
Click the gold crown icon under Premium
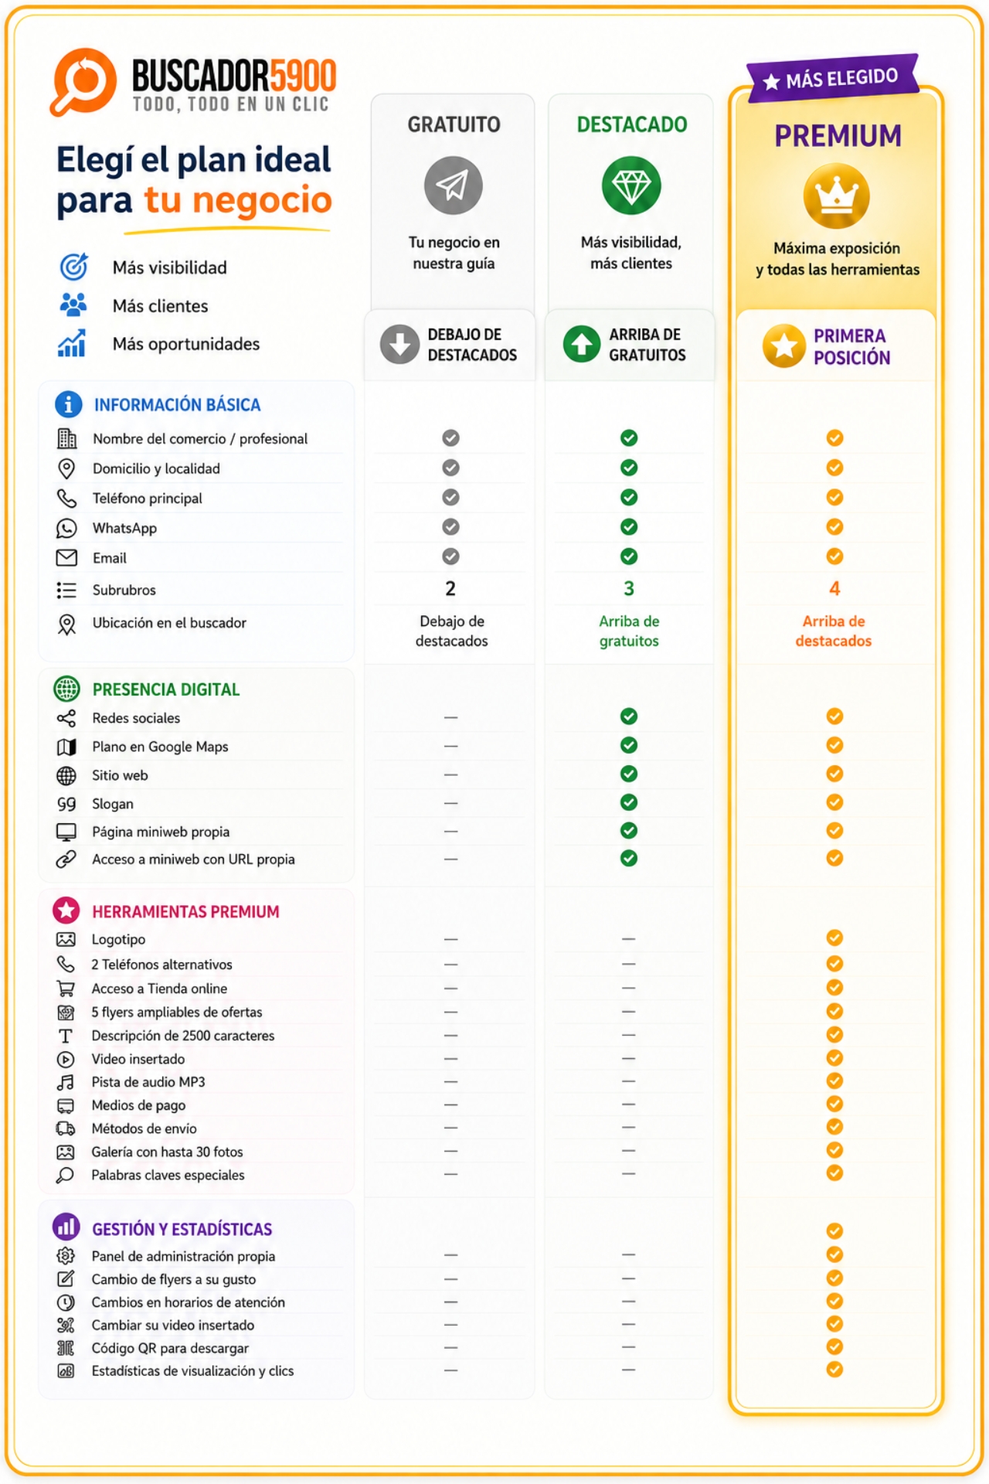click(x=836, y=196)
